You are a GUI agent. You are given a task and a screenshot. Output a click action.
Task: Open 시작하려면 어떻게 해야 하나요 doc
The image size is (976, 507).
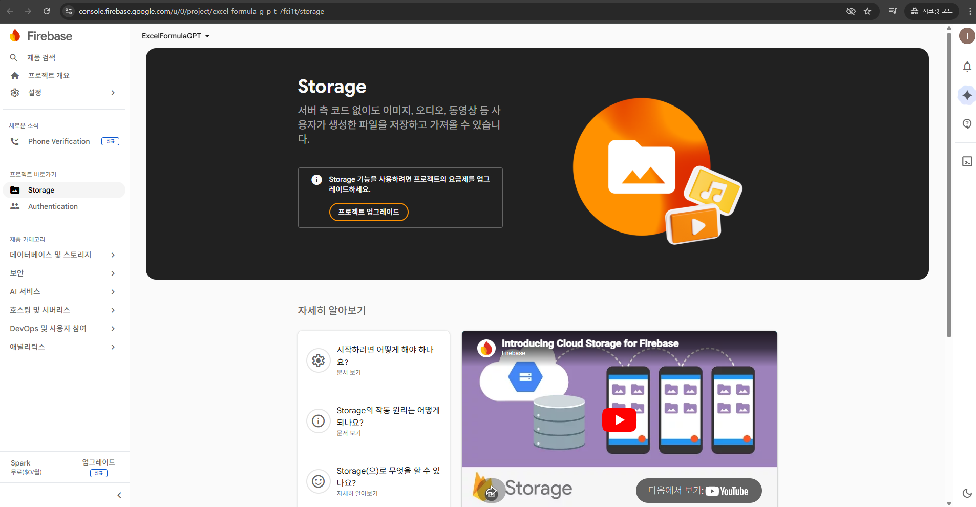tap(374, 361)
